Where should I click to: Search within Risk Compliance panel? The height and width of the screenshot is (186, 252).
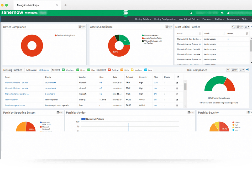pyautogui.click(x=228, y=70)
